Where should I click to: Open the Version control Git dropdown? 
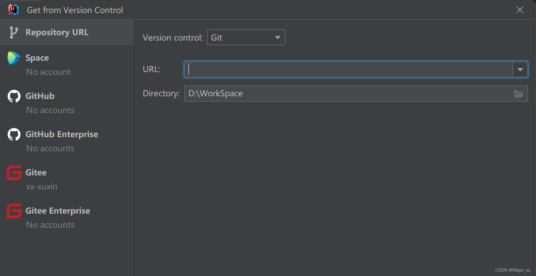point(246,37)
